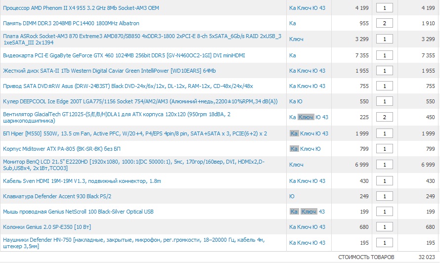Click the 'Ка' store label in GTX 460 row
The width and height of the screenshot is (440, 263).
[x=292, y=55]
